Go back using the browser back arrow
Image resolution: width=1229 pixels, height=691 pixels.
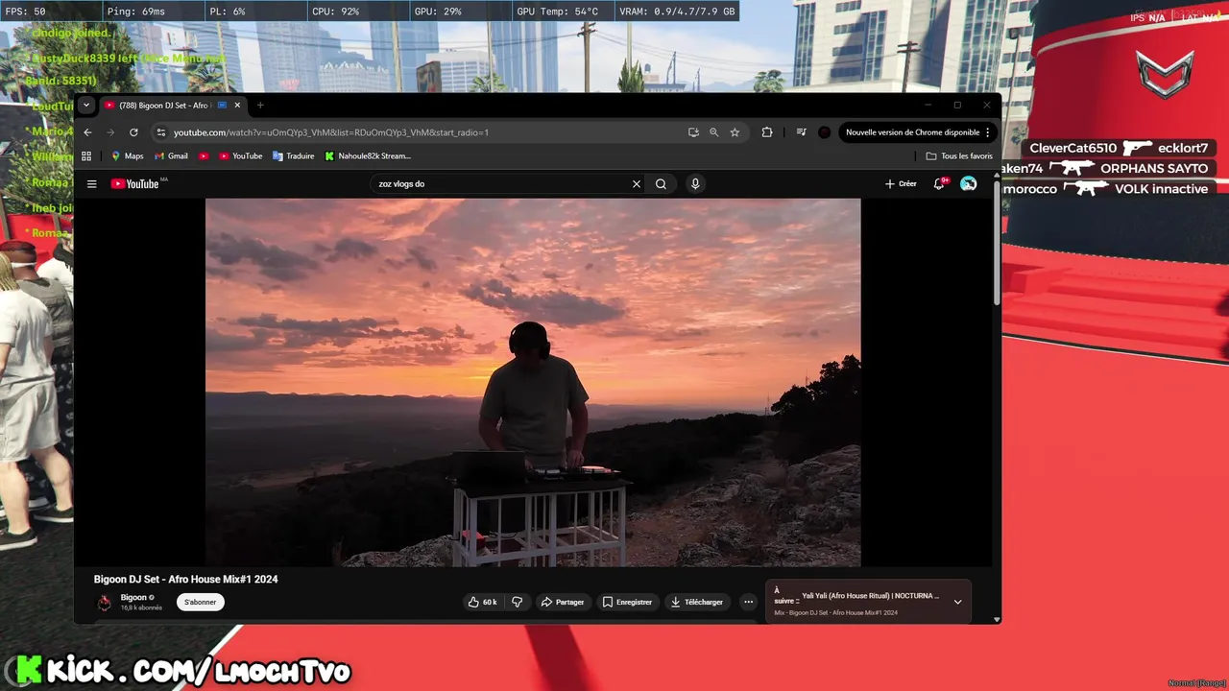pyautogui.click(x=87, y=132)
